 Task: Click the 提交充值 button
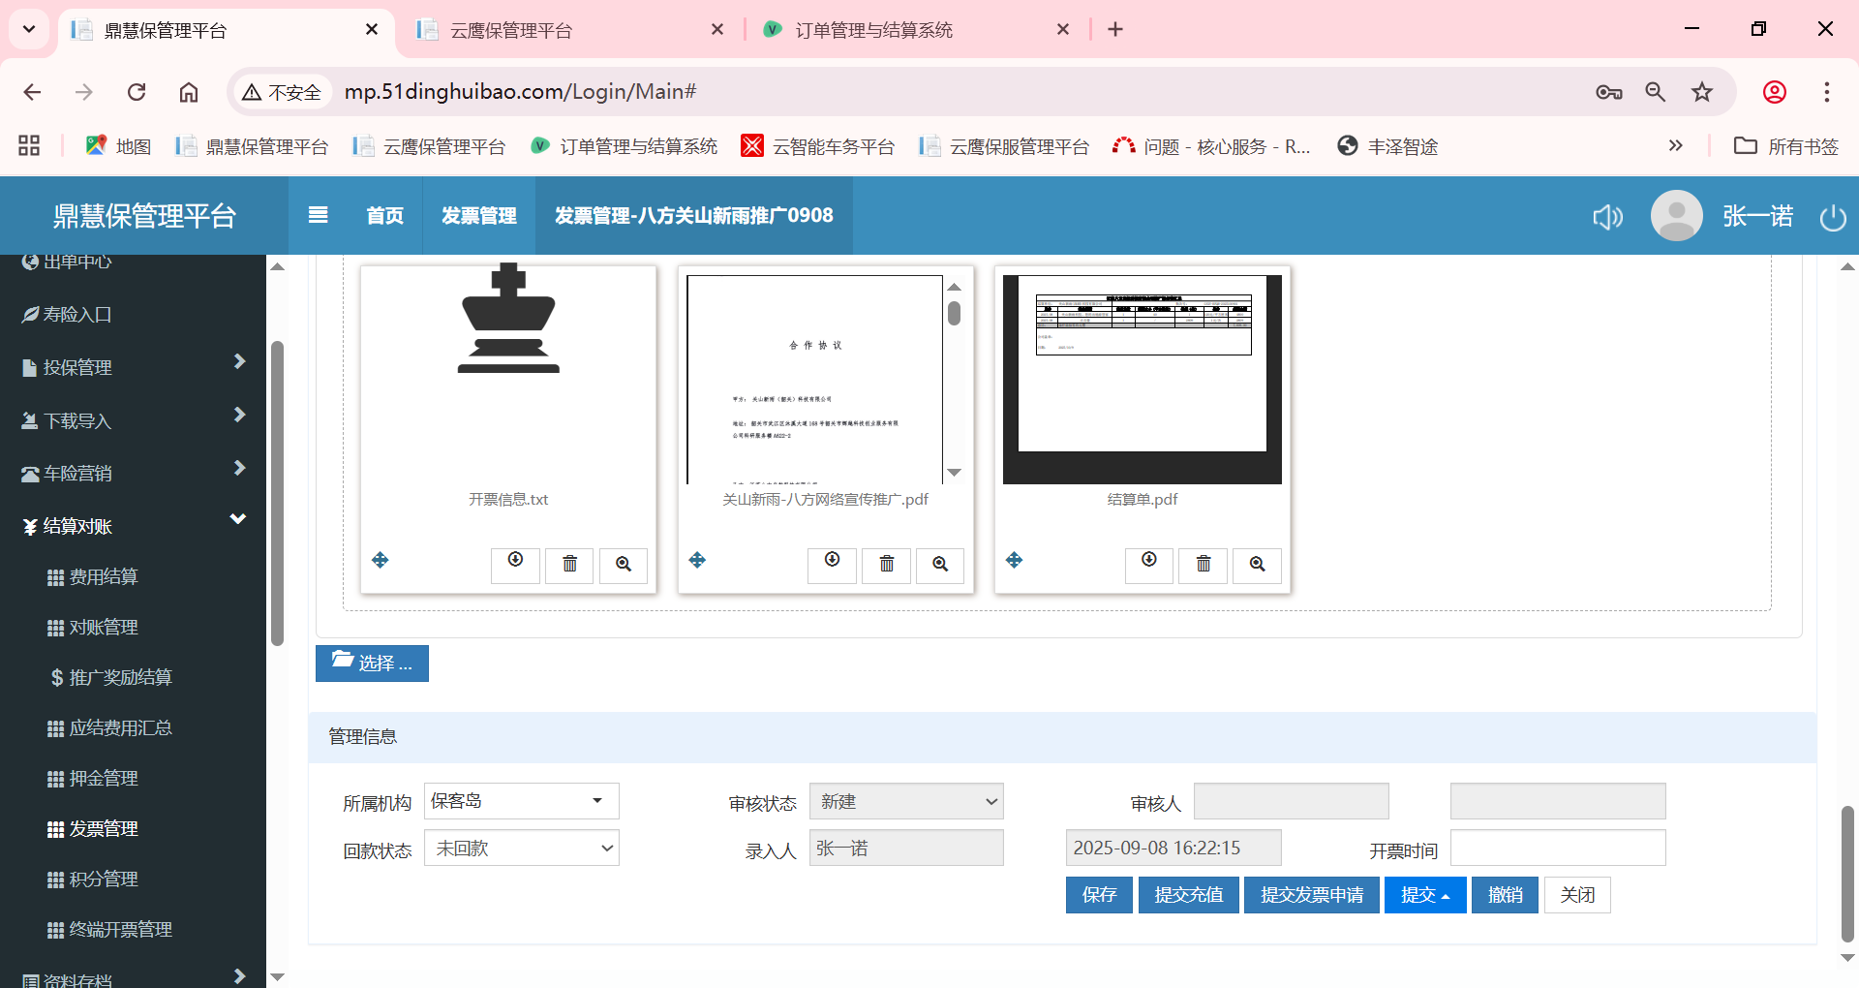[x=1188, y=895]
